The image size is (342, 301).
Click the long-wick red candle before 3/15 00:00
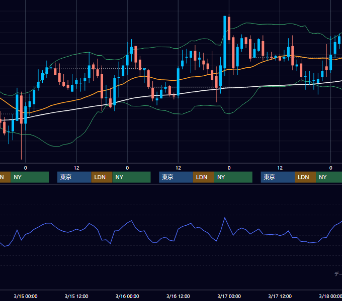[x=21, y=109]
